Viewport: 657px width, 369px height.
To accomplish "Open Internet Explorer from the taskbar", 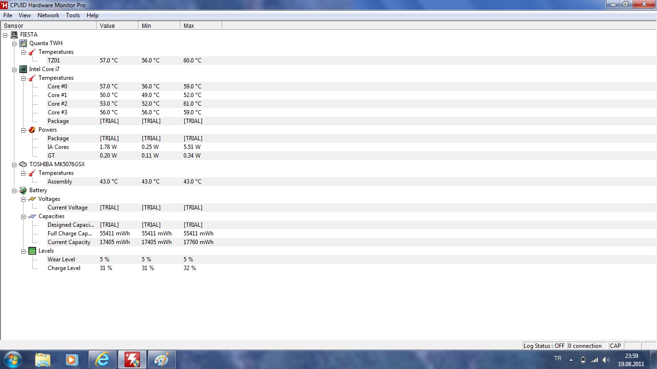I will [x=102, y=359].
